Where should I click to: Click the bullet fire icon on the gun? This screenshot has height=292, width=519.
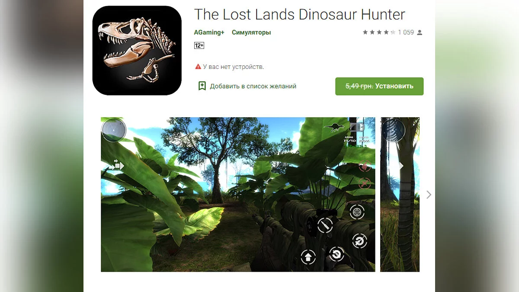pyautogui.click(x=325, y=225)
